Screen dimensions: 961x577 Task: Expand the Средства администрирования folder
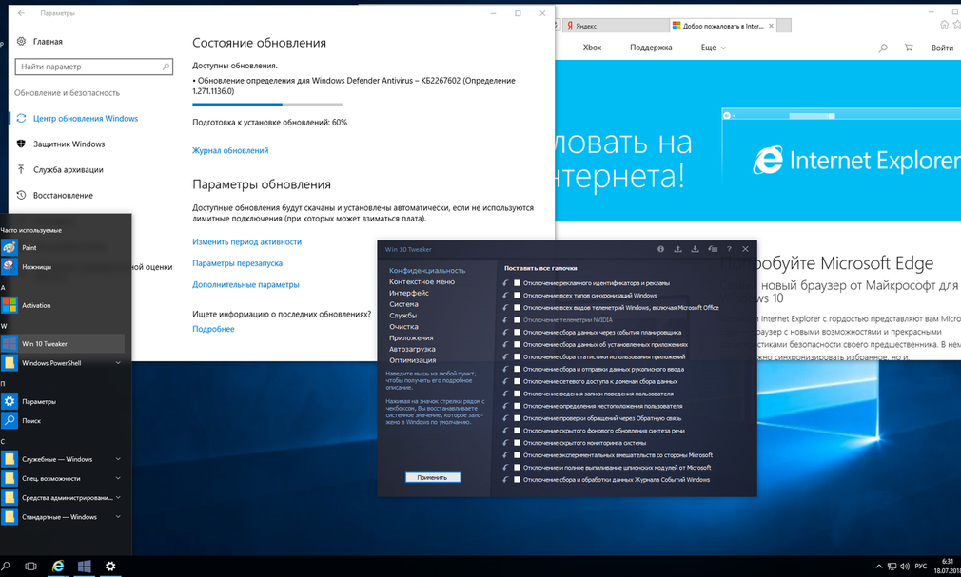118,497
